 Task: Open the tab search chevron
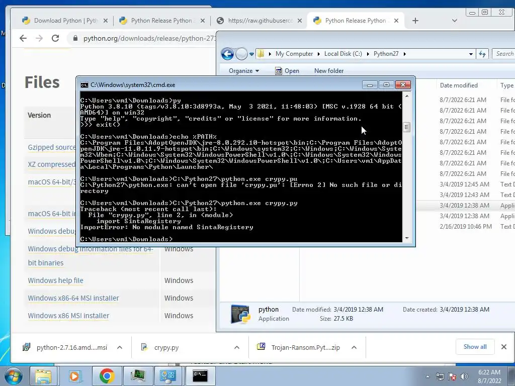pyautogui.click(x=455, y=21)
